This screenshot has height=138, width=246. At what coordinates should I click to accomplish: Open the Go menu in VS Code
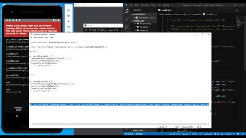point(159,5)
